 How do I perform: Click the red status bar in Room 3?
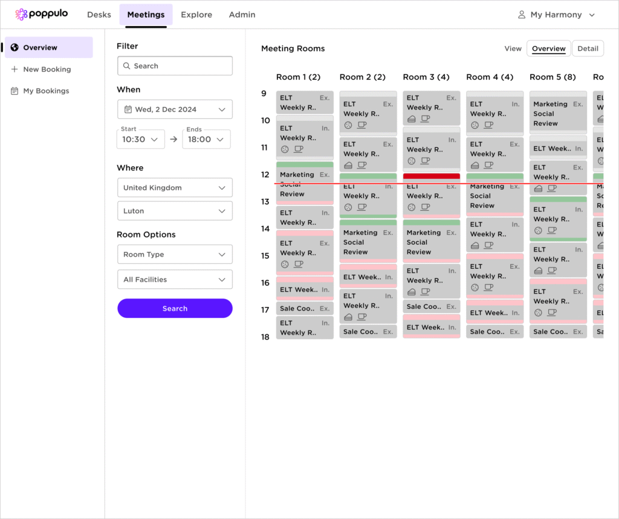pos(432,176)
